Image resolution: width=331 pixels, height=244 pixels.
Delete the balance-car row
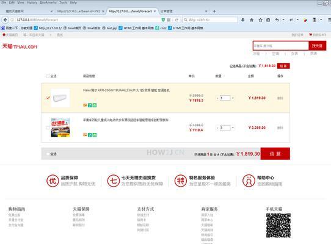[x=280, y=128]
